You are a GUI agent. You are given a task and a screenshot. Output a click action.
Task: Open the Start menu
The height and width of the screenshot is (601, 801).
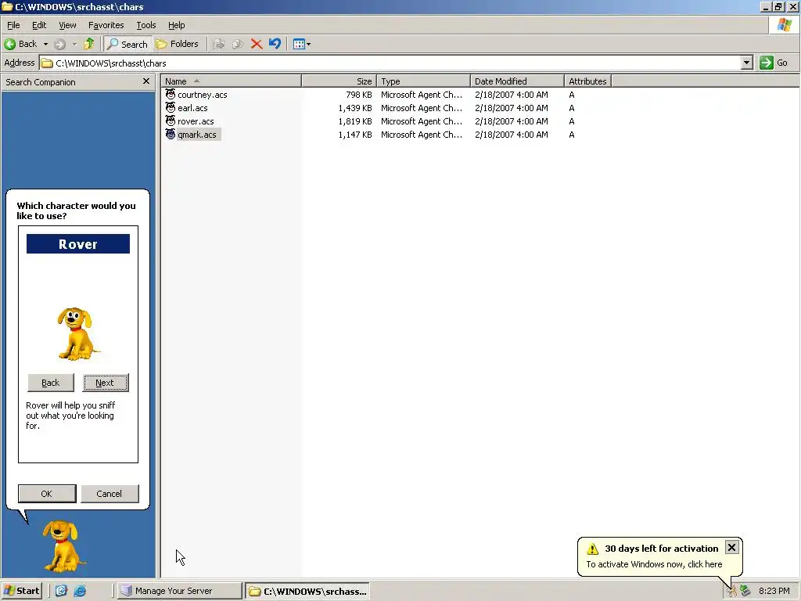[x=21, y=591]
